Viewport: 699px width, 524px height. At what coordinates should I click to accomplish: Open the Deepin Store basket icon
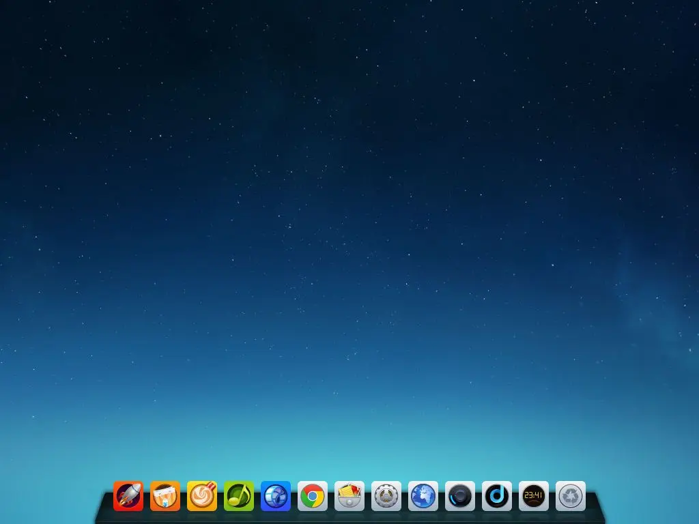(165, 495)
